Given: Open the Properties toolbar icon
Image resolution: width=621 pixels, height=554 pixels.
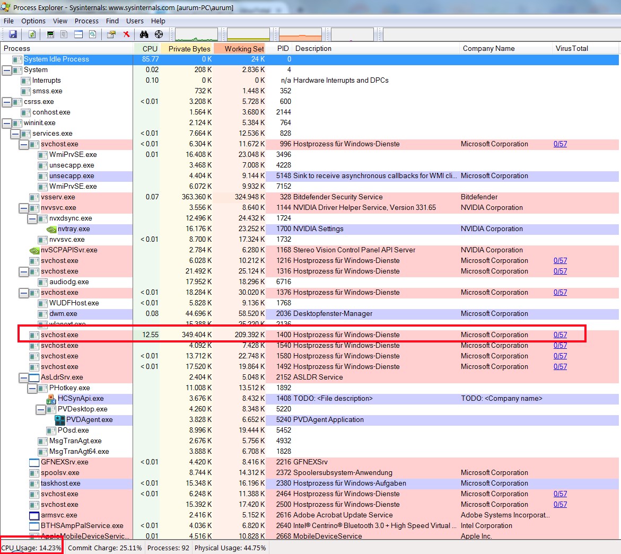Looking at the screenshot, I should click(x=111, y=34).
